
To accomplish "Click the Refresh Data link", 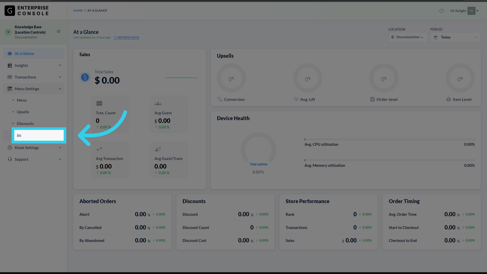I will click(x=127, y=38).
